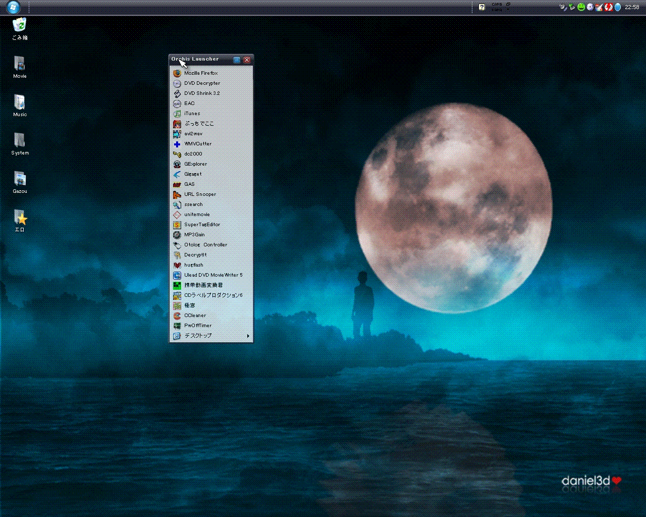Click the green smiley tray icon
Screen dimensions: 646x517
pyautogui.click(x=581, y=7)
